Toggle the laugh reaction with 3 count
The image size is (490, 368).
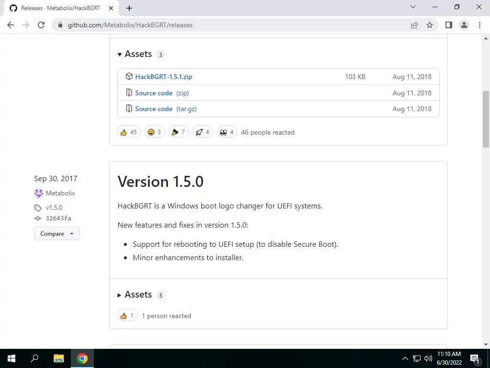click(x=155, y=132)
